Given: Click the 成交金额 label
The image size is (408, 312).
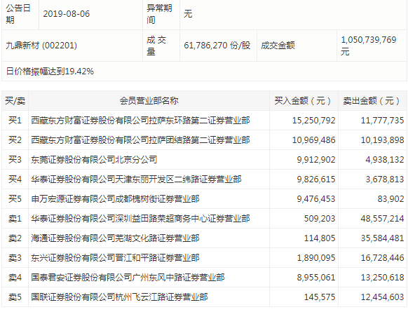Looking at the screenshot, I should (278, 46).
